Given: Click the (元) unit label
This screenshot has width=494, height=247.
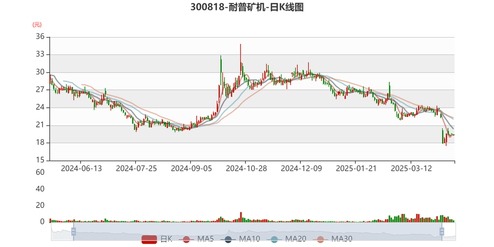Looking at the screenshot, I should click(x=37, y=25).
